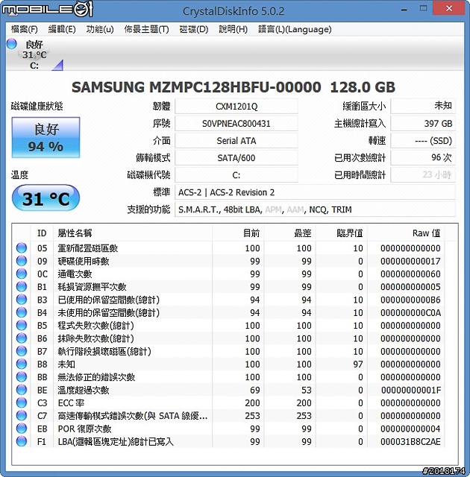Click the rotation rate value ---- (SSD)
470x477 pixels.
click(x=423, y=141)
